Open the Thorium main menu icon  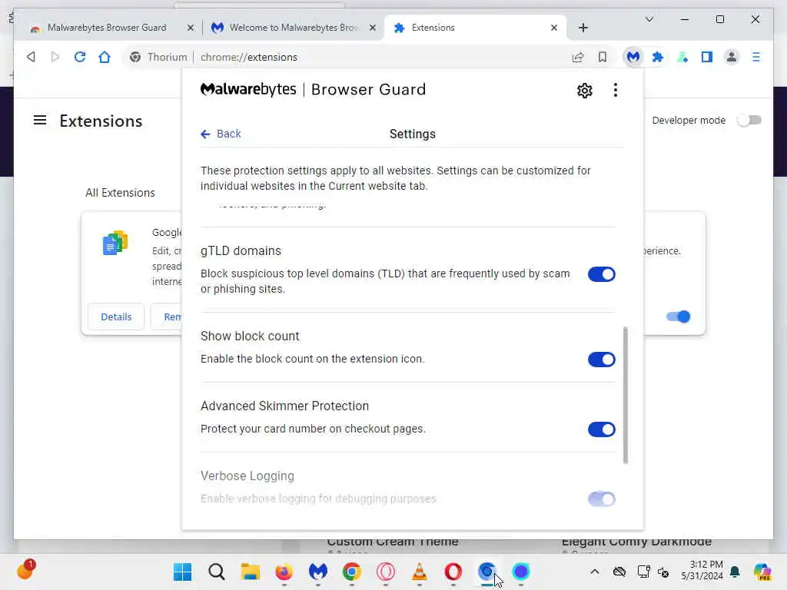tap(756, 57)
